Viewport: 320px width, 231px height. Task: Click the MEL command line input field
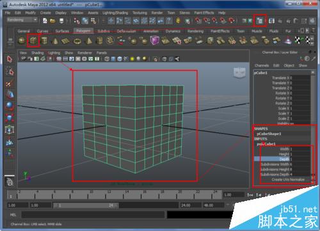[93, 215]
